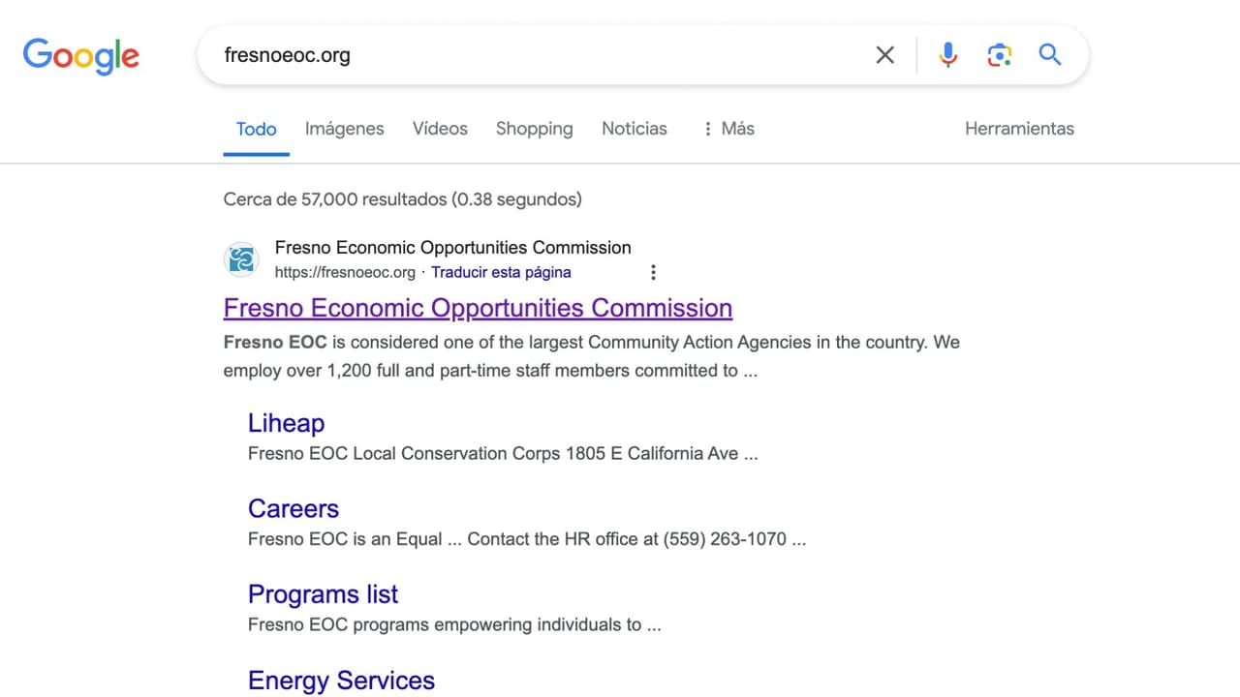
Task: Clear the search query with the X icon
Action: pyautogui.click(x=884, y=55)
